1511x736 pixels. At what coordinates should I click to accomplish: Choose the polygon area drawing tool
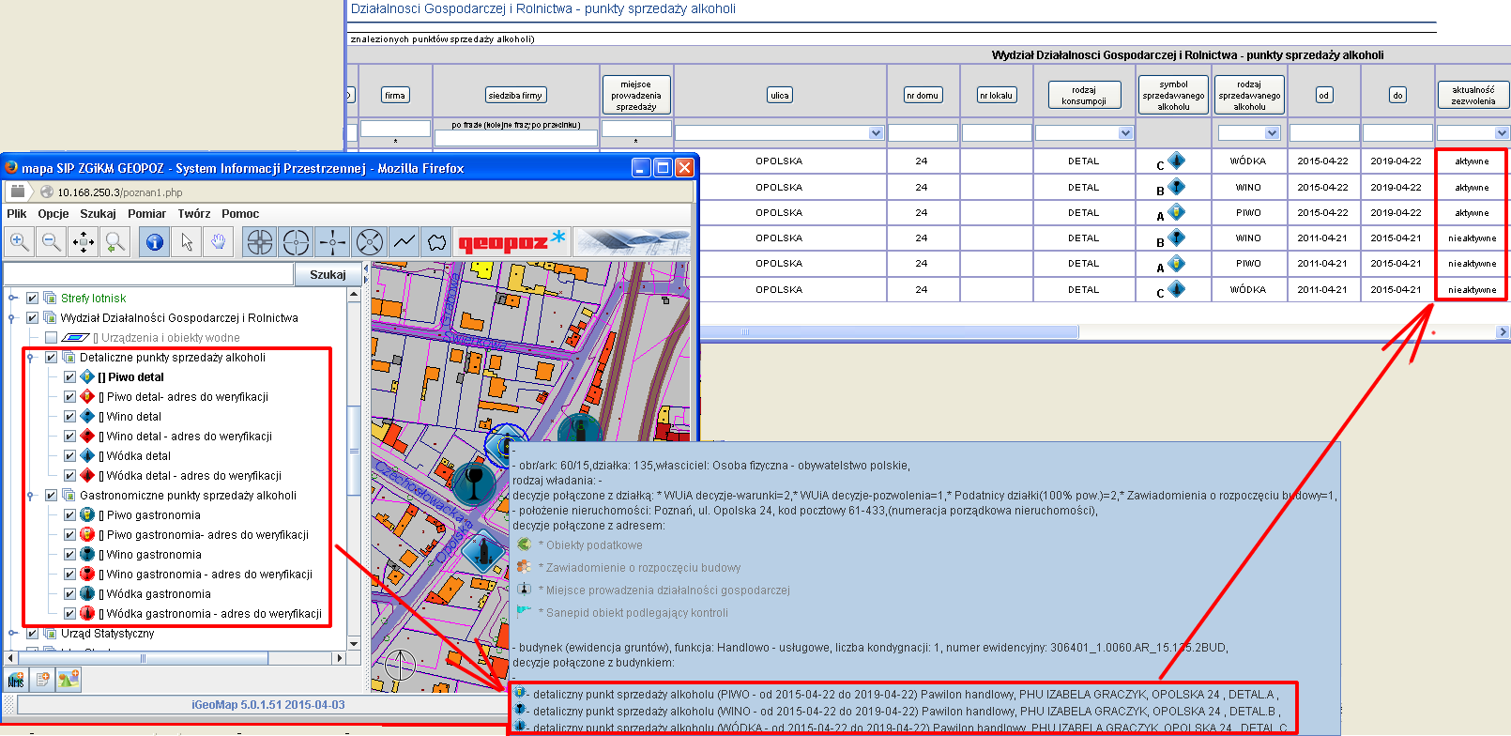click(436, 242)
